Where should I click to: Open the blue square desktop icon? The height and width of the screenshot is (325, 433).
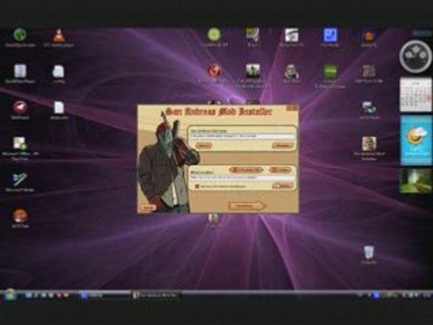(x=330, y=35)
